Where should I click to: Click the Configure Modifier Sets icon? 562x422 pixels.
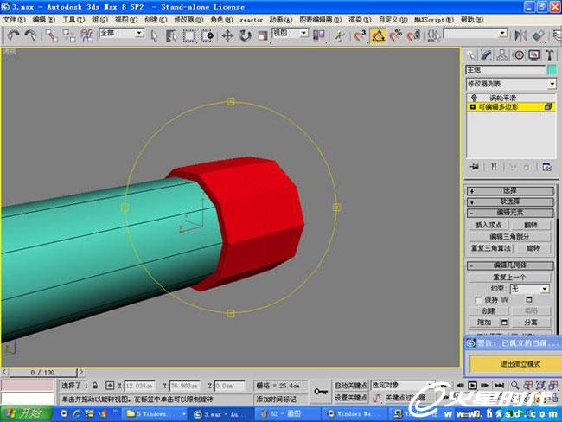pos(546,167)
